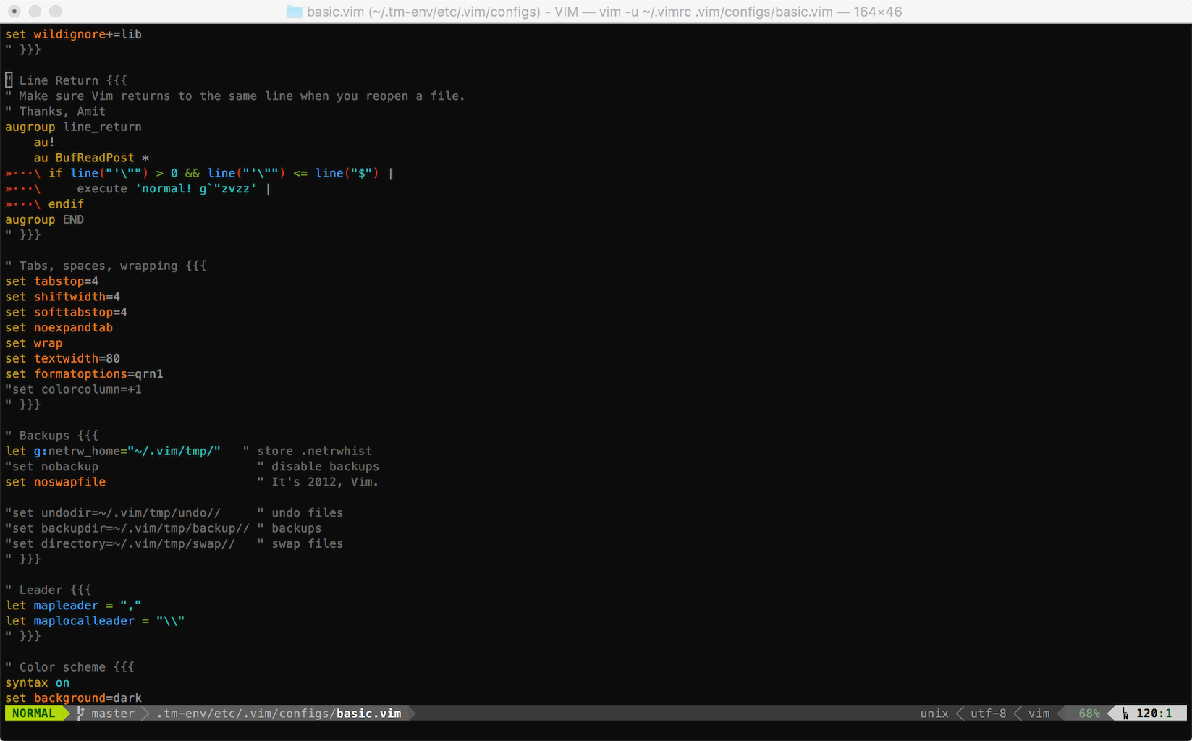Click the git branch icon in the statusline
Screen dimensions: 1192x741
(x=80, y=714)
